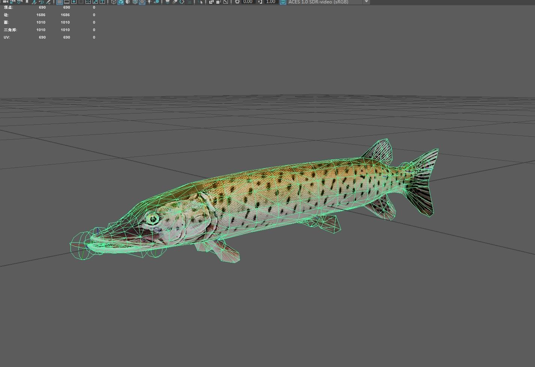Image resolution: width=535 pixels, height=367 pixels.
Task: Click the camera Bookmarks icon
Action: (x=27, y=2)
